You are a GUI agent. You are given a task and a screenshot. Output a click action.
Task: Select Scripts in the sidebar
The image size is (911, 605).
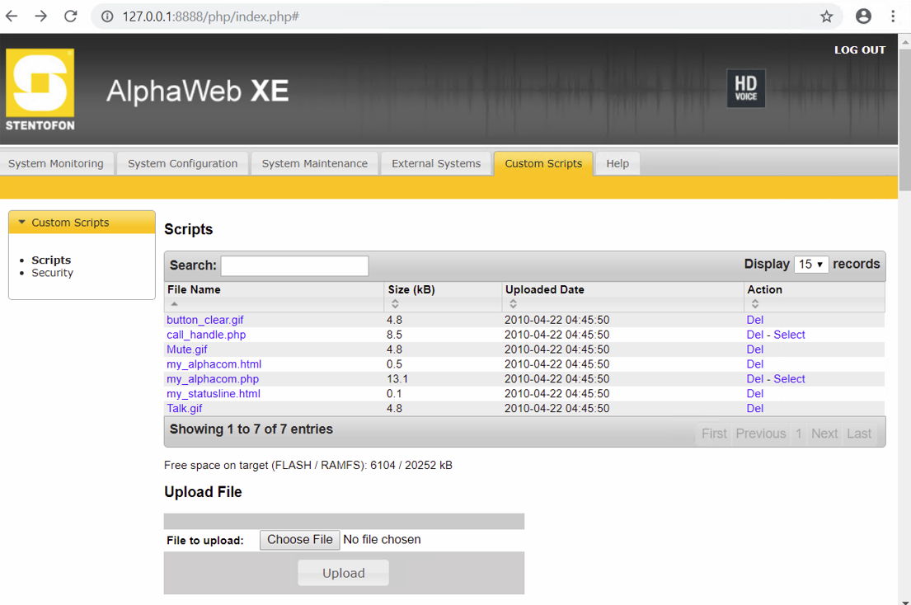click(x=51, y=260)
